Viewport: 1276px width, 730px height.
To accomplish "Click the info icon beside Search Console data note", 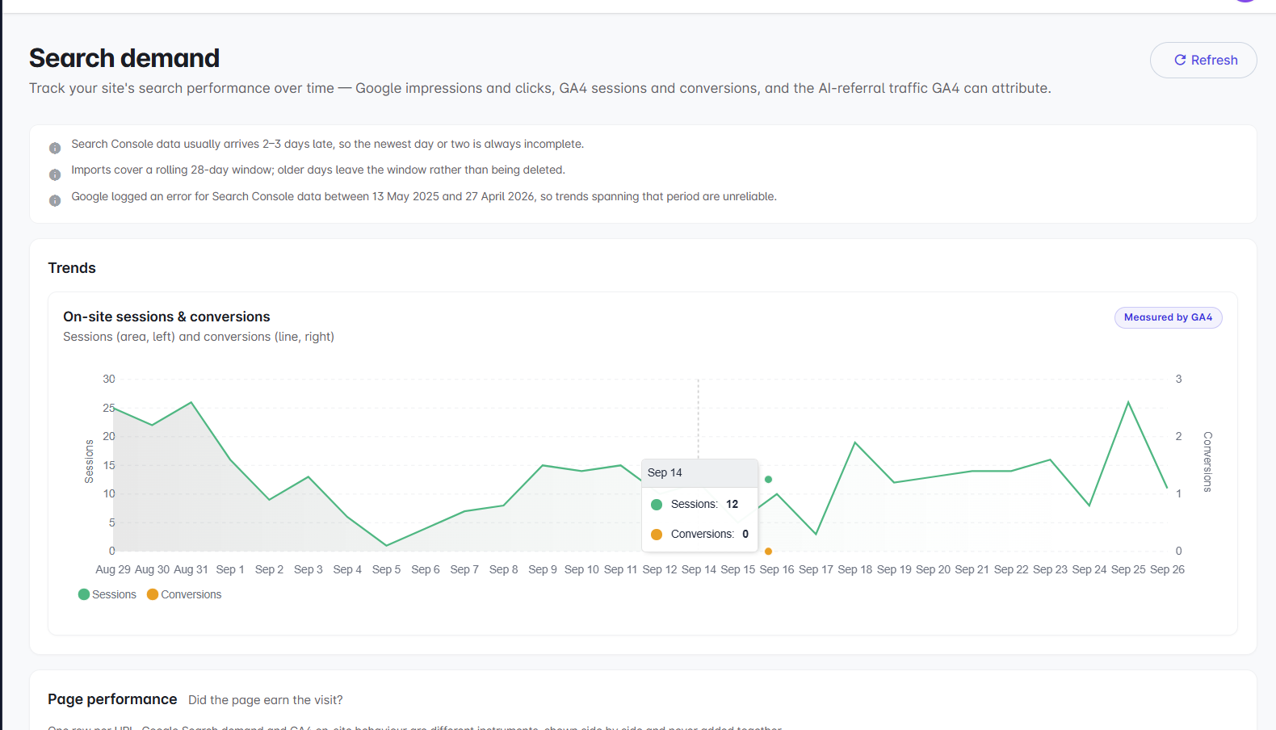I will (x=55, y=148).
